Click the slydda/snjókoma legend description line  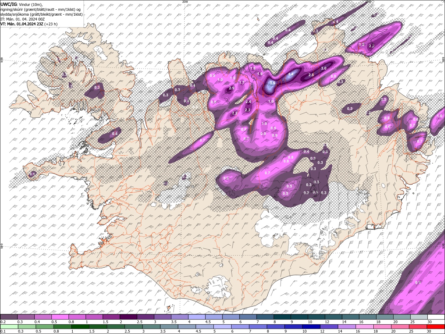pyautogui.click(x=41, y=14)
